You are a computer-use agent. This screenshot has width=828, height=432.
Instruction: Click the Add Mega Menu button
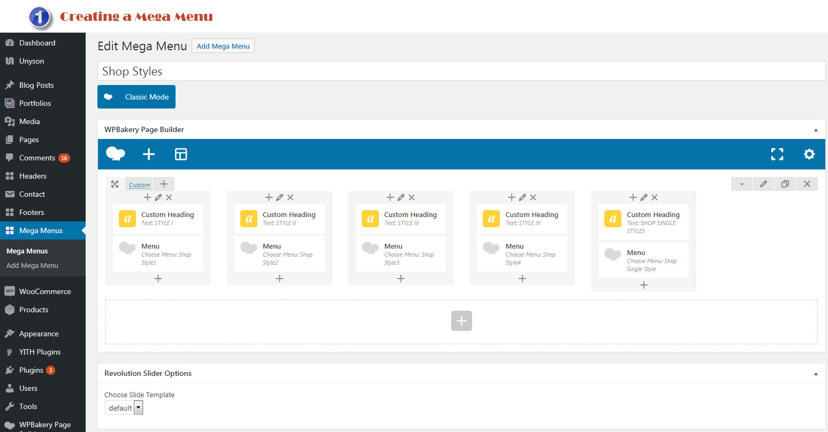coord(223,45)
